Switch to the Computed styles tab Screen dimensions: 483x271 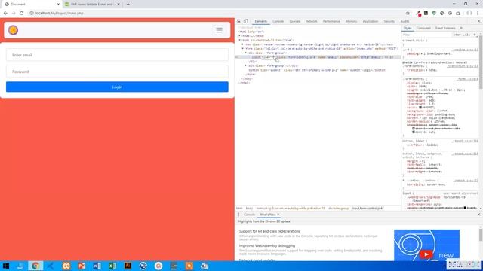(x=423, y=28)
